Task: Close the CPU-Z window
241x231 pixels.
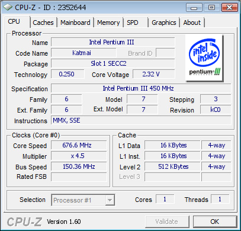Action: tap(230, 8)
